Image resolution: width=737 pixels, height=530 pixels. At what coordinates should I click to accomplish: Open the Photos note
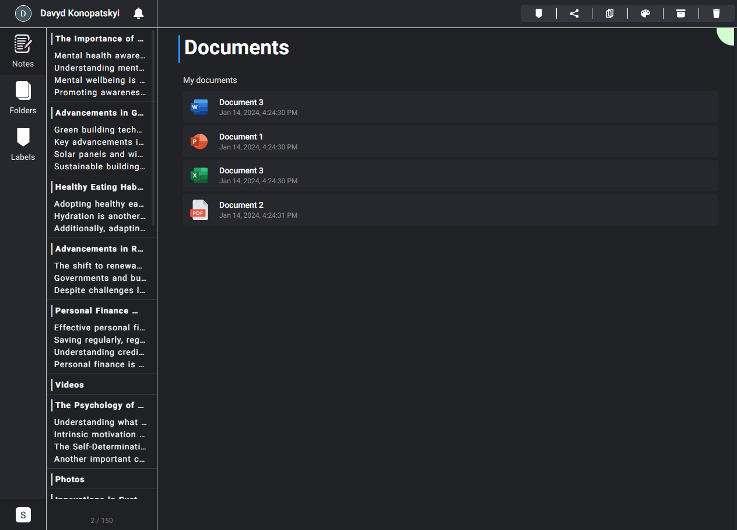click(x=70, y=479)
